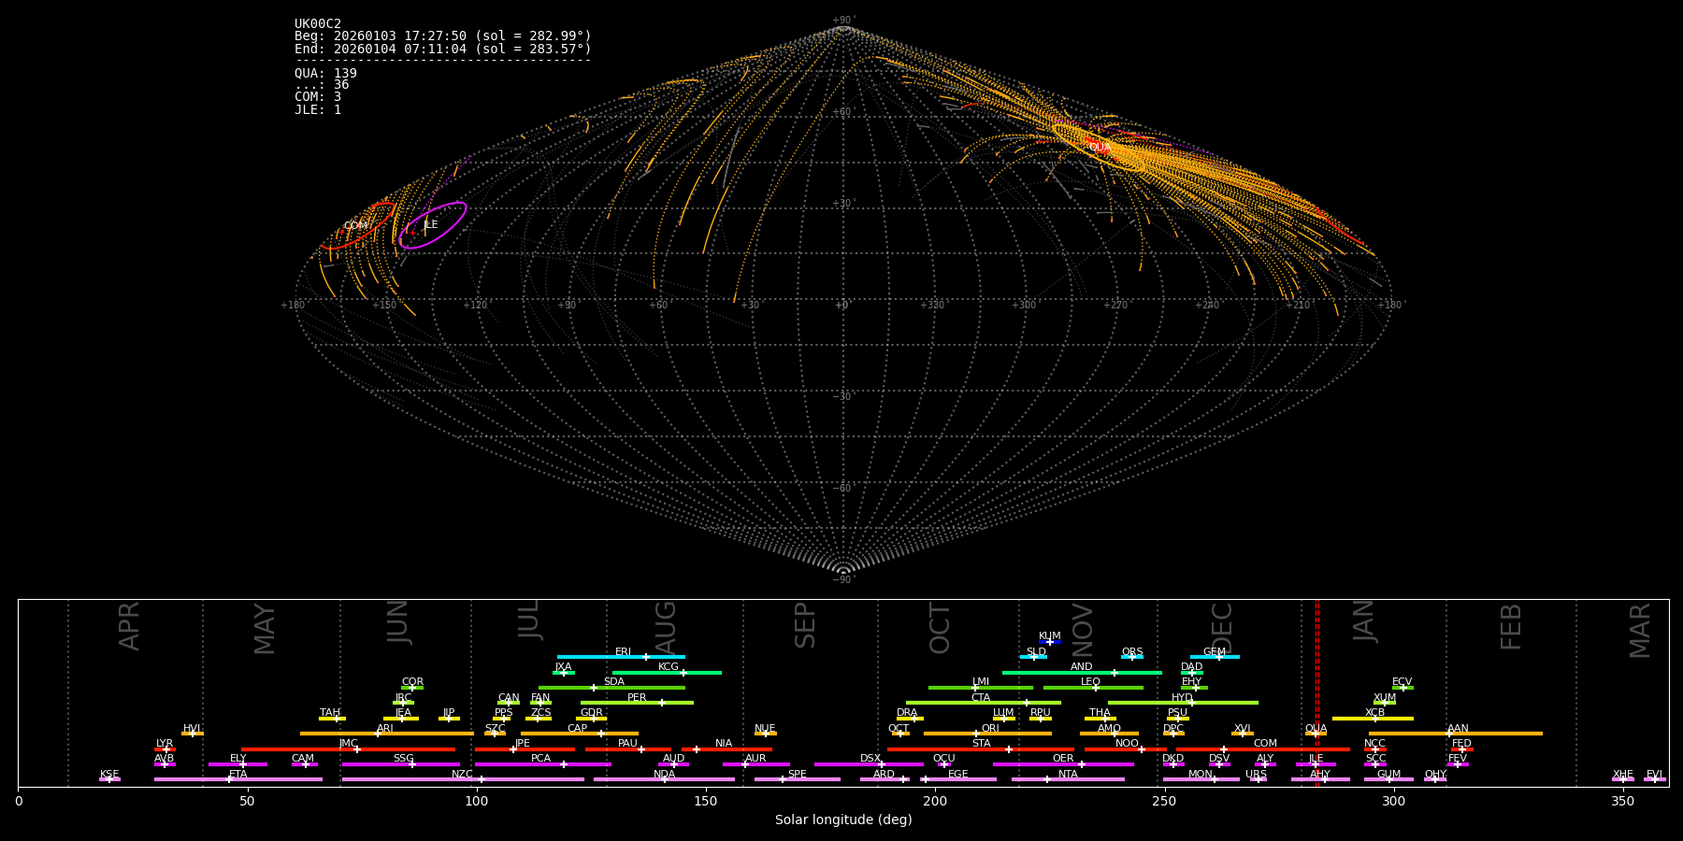Click the AUG month label

(x=665, y=626)
